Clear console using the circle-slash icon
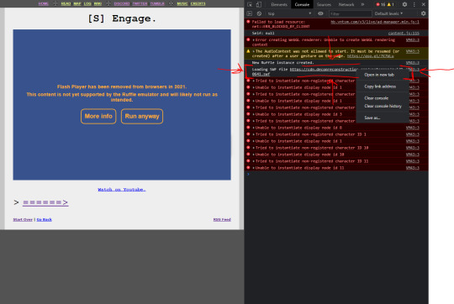 259,13
